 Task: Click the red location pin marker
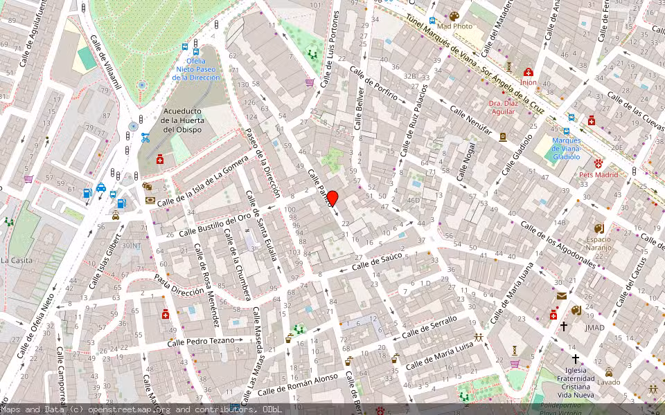332,199
